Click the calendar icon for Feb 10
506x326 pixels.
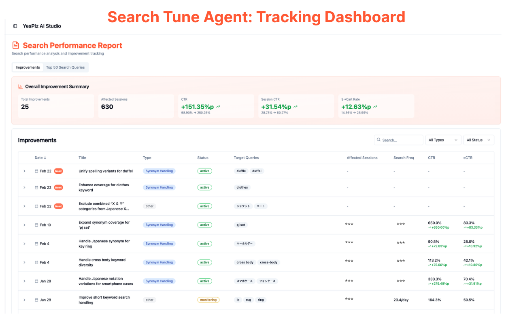pyautogui.click(x=36, y=225)
